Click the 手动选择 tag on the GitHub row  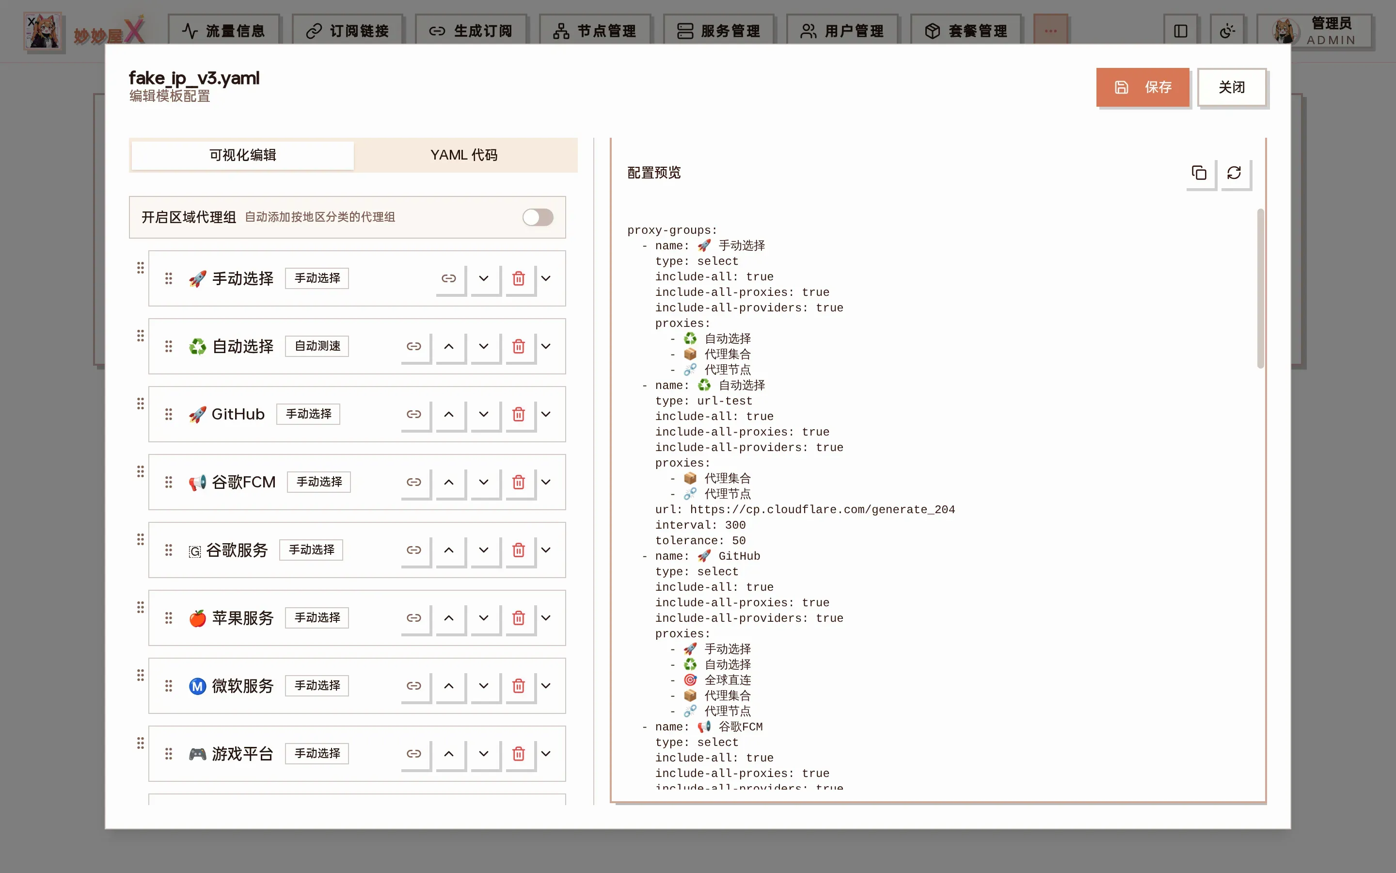(309, 415)
